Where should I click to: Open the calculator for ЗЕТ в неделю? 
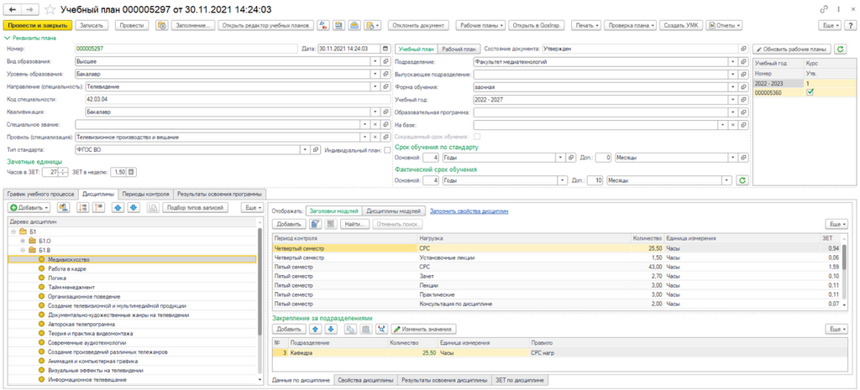132,172
